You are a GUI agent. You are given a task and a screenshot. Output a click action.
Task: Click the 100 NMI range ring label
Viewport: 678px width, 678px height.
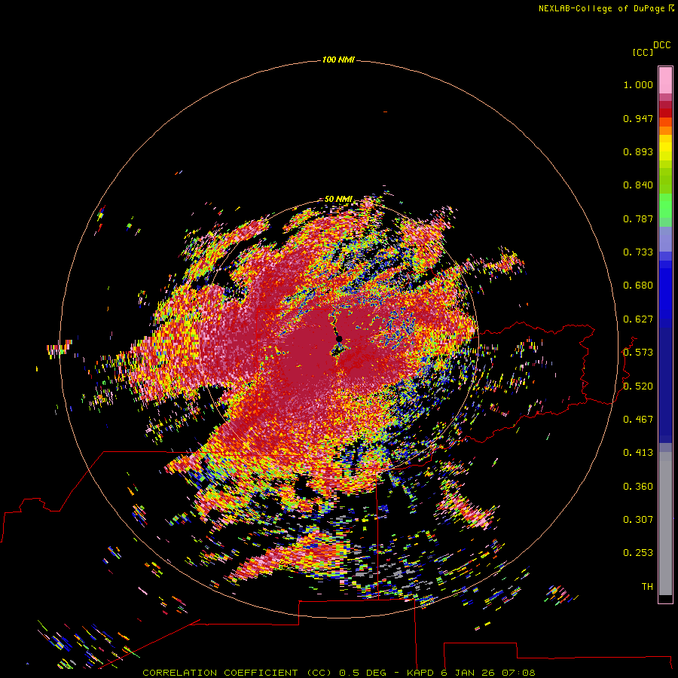(338, 60)
